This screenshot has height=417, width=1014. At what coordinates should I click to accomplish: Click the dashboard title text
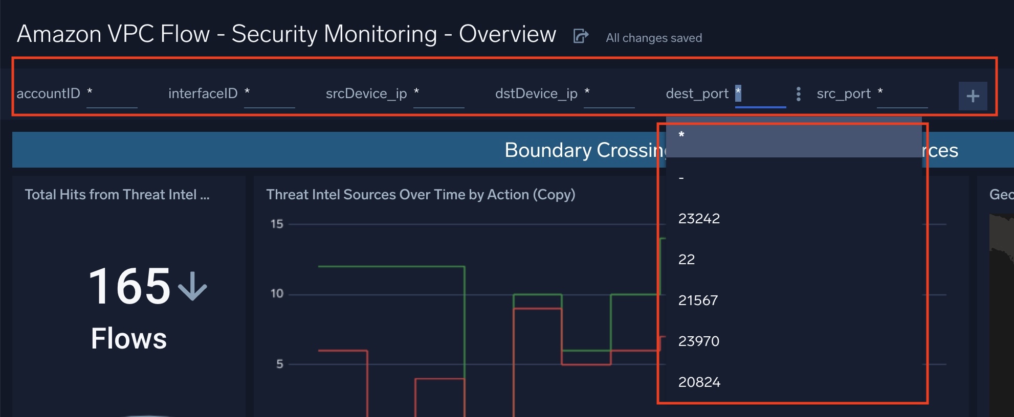click(x=286, y=34)
